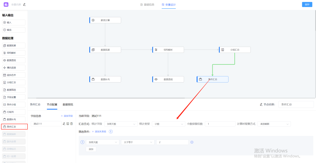This screenshot has width=316, height=163.
Task: Select the highlighted 条件汇总 node on the canvas
Action: click(213, 79)
